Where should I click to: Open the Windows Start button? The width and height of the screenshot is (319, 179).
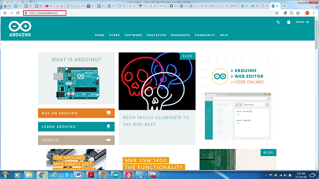tap(5, 175)
